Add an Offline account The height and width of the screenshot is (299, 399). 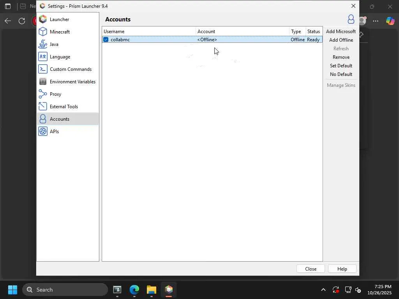click(x=341, y=40)
